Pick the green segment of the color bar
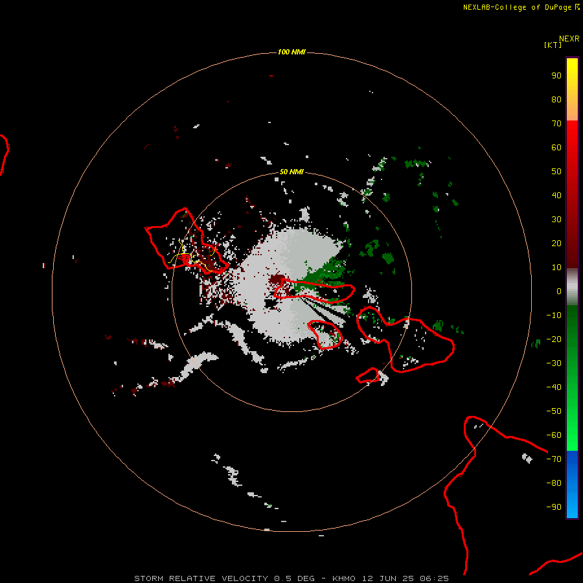The image size is (583, 583). [572, 378]
